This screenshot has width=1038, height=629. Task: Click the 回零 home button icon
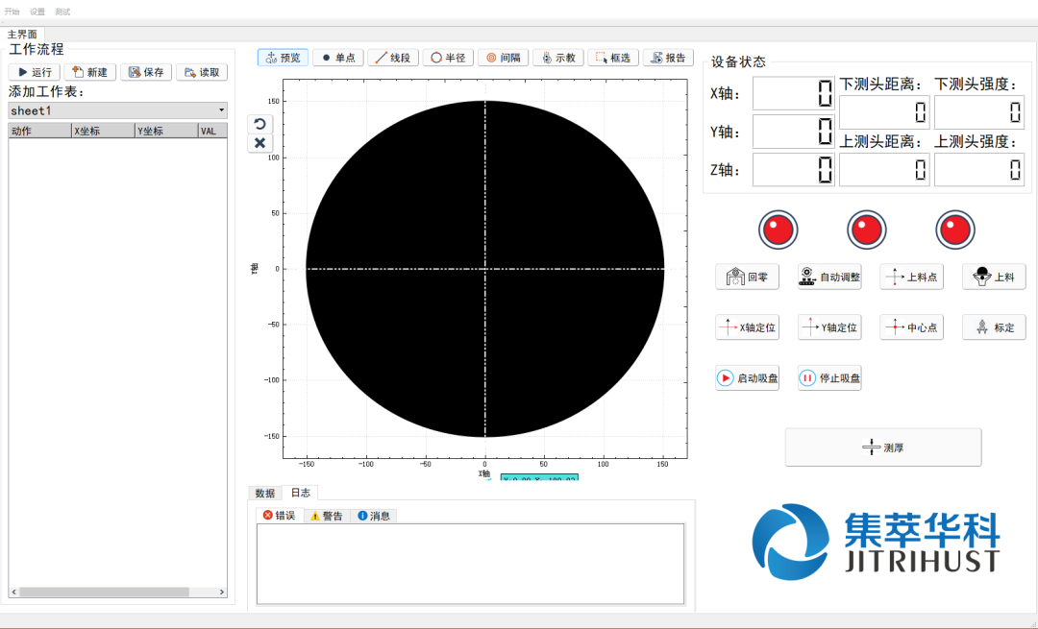[x=736, y=278]
